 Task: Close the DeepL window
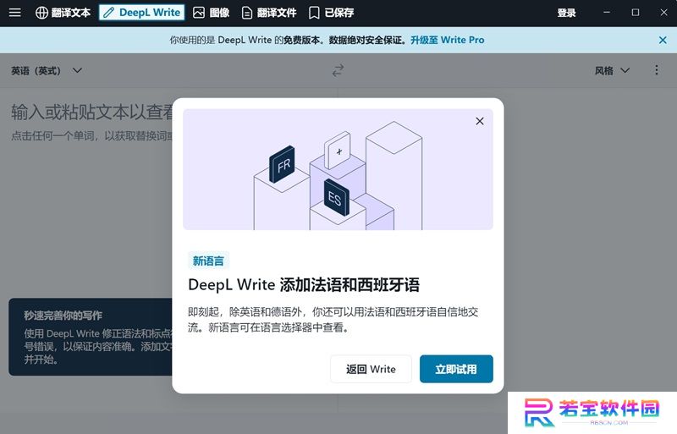pyautogui.click(x=663, y=13)
